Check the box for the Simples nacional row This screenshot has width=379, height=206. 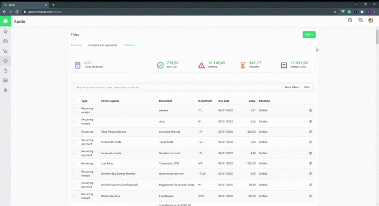point(74,153)
